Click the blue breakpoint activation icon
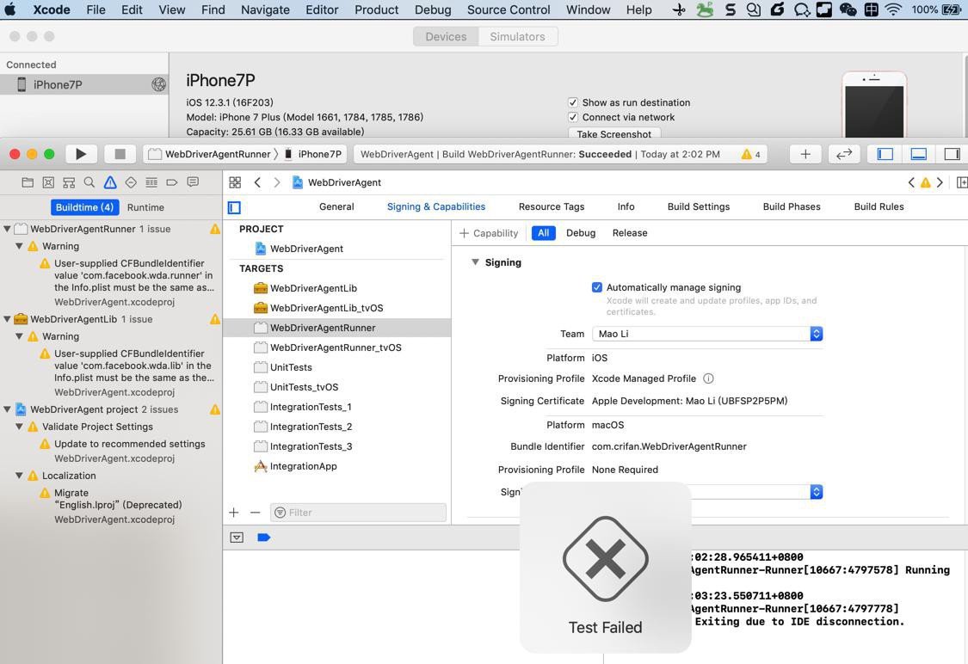Screen dimensions: 968x664 (x=263, y=538)
